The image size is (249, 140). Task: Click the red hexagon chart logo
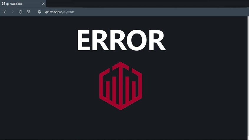point(121,86)
